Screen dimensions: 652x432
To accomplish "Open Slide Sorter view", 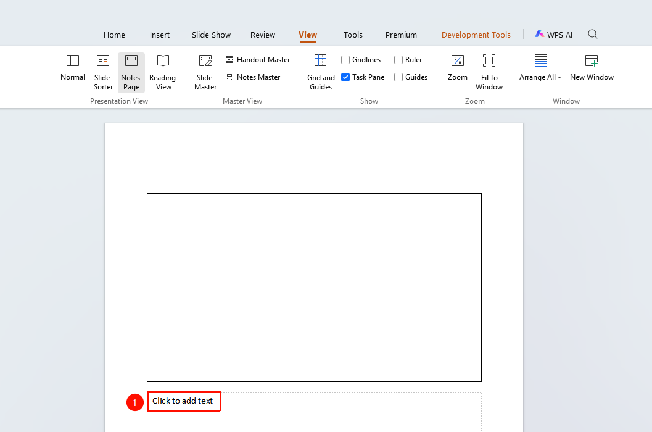I will click(103, 72).
